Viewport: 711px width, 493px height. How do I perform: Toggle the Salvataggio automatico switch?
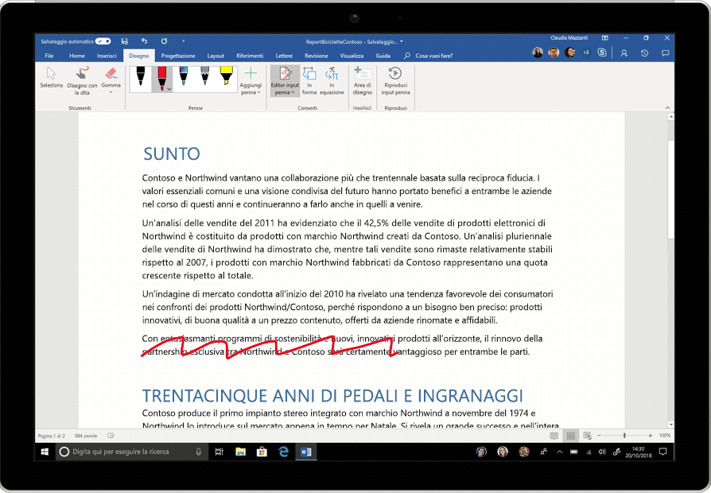103,41
